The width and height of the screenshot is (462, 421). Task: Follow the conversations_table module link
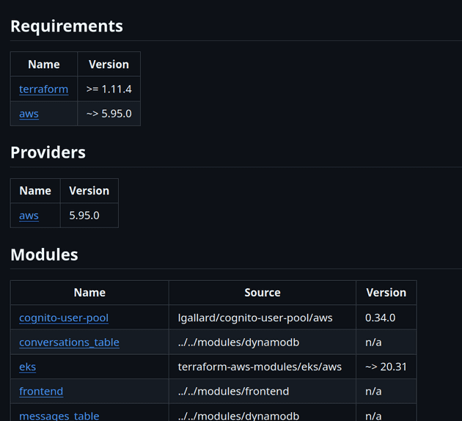tap(69, 343)
